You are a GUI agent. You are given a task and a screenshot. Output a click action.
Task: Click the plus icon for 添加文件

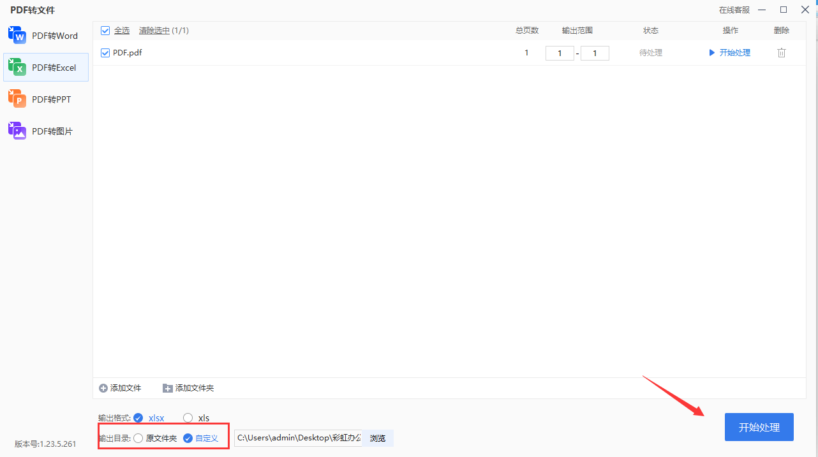click(x=103, y=388)
